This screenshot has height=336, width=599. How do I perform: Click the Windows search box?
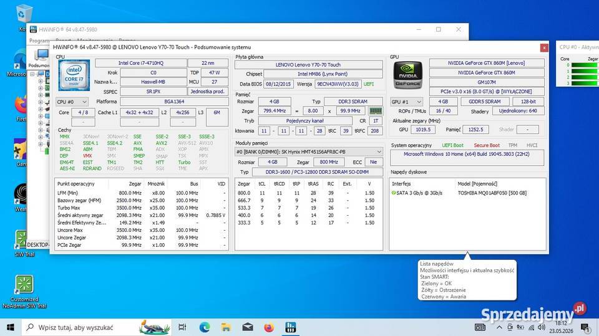[x=96, y=327]
